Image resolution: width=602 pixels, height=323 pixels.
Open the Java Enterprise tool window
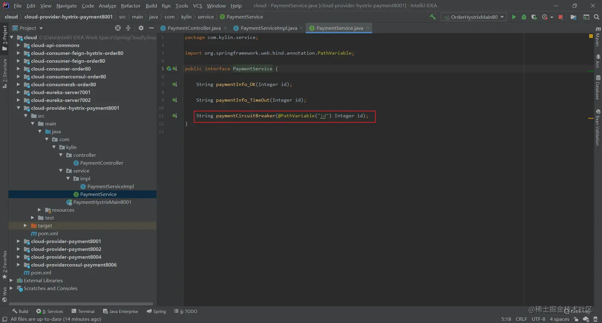pyautogui.click(x=120, y=311)
